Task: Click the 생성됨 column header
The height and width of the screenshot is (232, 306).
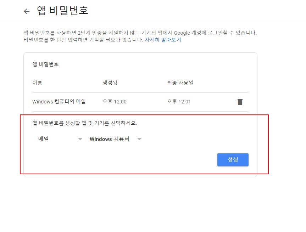Action: click(x=110, y=83)
